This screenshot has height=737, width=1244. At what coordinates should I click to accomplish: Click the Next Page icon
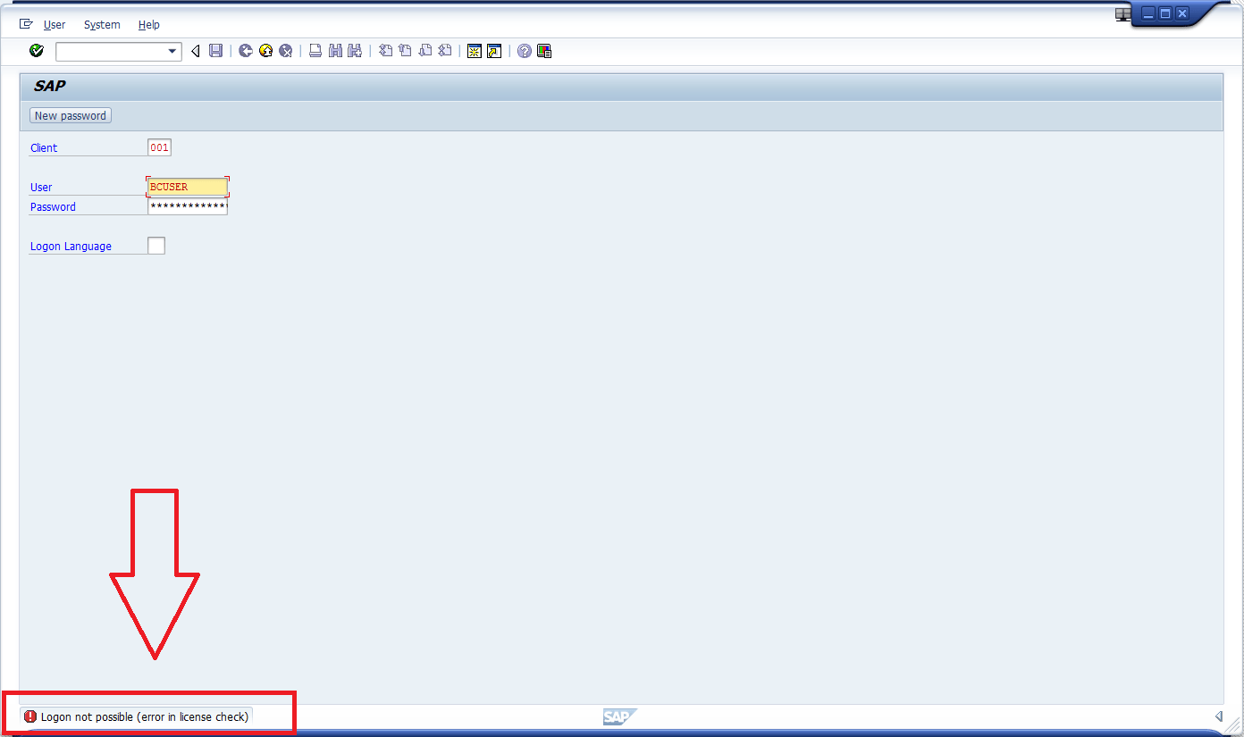click(x=425, y=51)
